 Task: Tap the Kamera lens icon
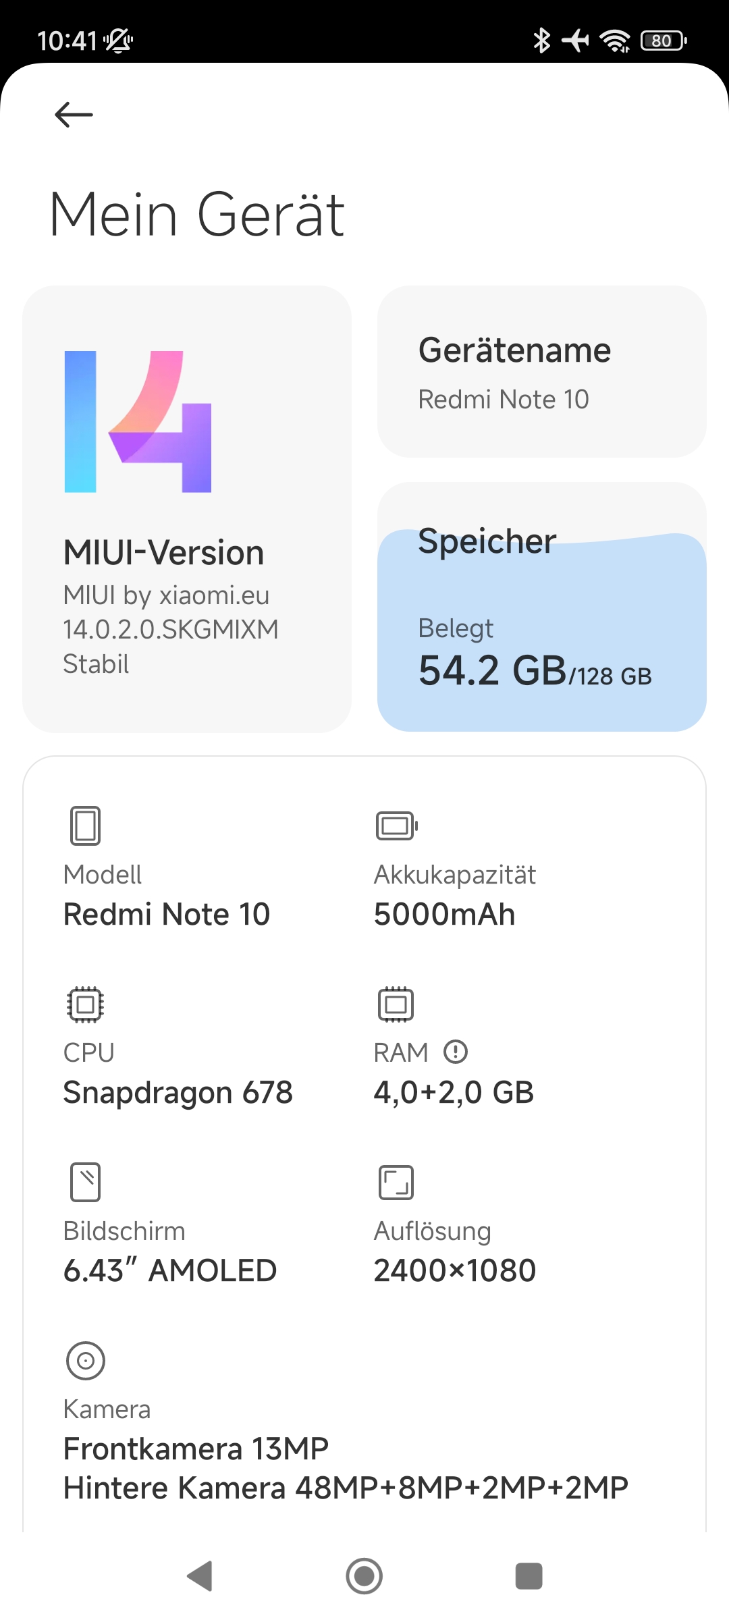[86, 1360]
